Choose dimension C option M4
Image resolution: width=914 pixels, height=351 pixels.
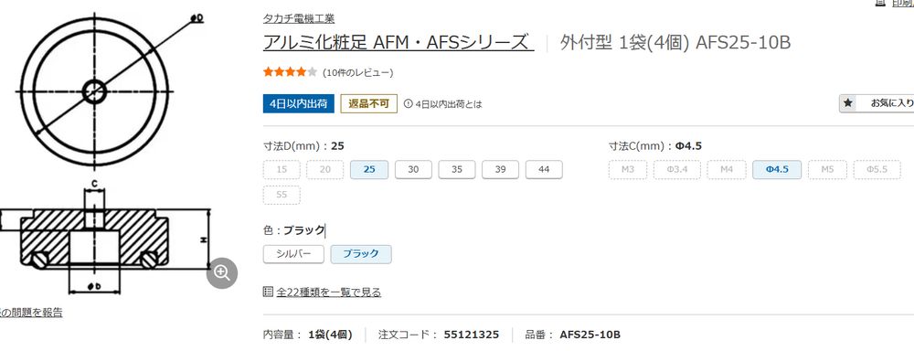coord(727,170)
